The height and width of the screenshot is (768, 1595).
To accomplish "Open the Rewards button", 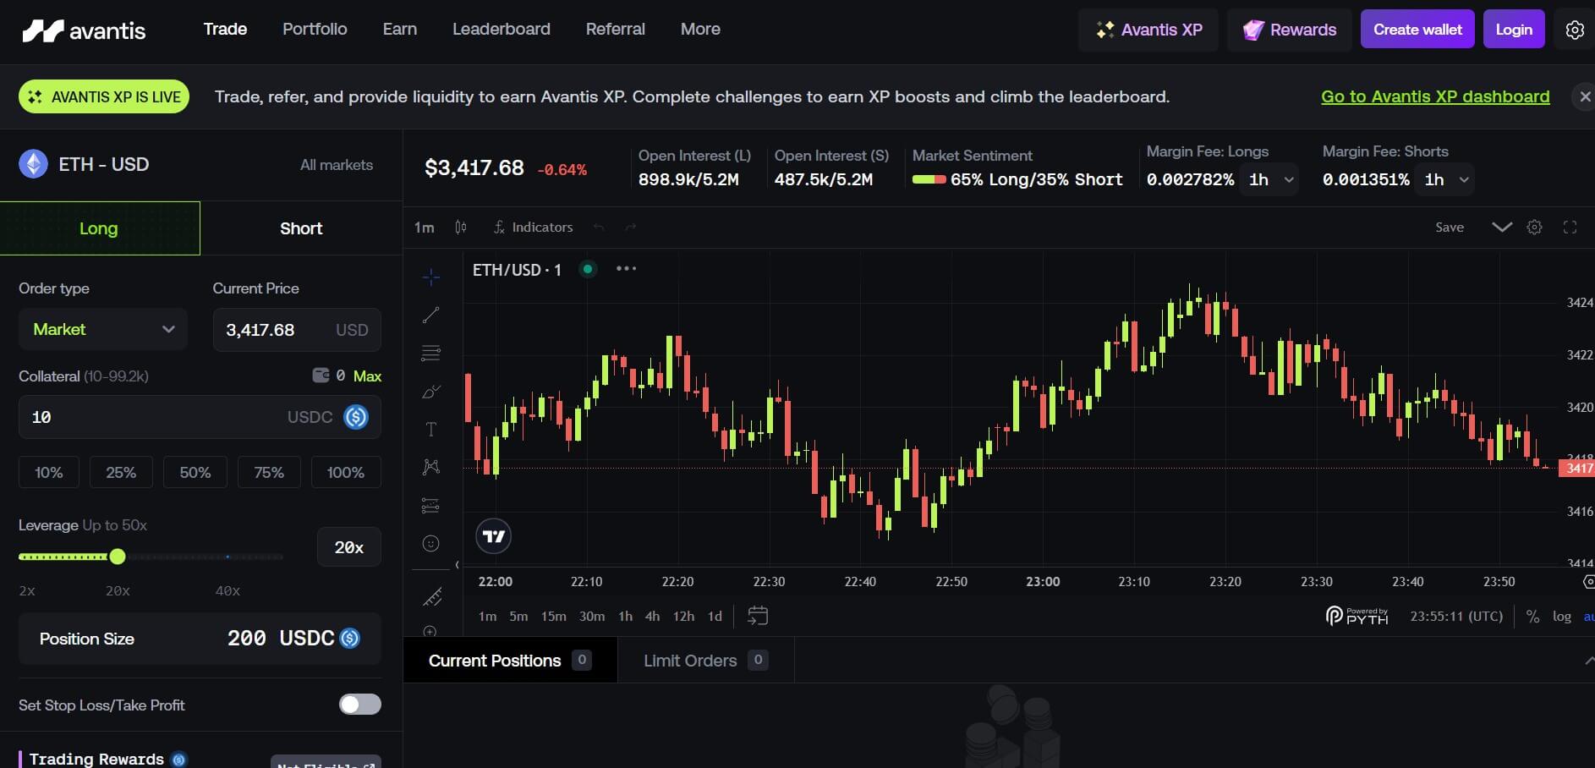I will (1290, 30).
